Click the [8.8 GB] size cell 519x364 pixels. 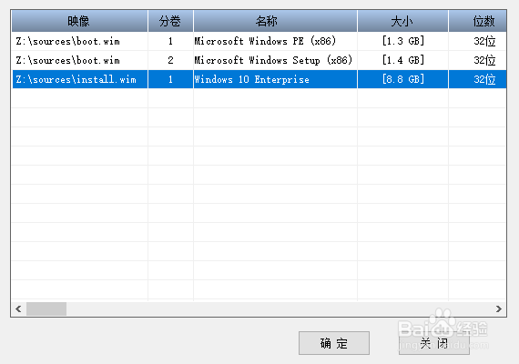click(402, 79)
